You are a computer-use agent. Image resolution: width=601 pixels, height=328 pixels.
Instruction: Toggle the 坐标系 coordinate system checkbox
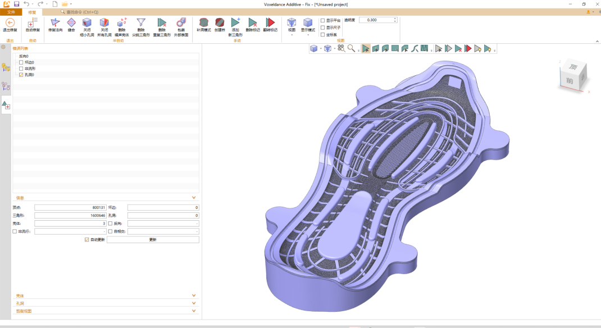(x=322, y=34)
